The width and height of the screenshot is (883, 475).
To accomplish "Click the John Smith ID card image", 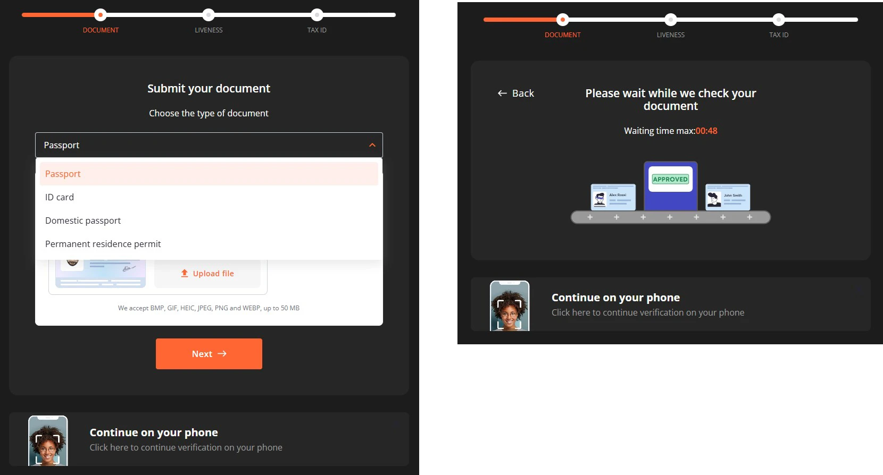I will (x=728, y=197).
